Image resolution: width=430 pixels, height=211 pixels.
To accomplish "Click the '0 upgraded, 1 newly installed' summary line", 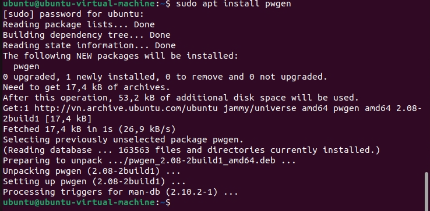I will pos(165,77).
